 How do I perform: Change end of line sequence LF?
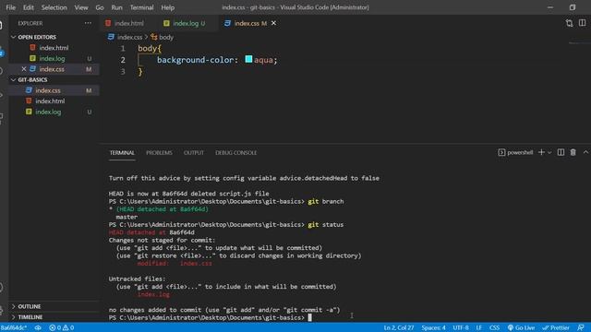tap(479, 327)
